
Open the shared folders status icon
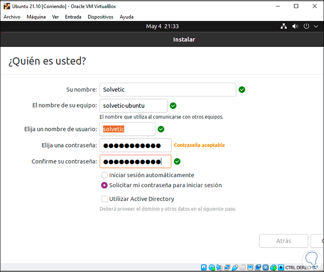(242, 268)
